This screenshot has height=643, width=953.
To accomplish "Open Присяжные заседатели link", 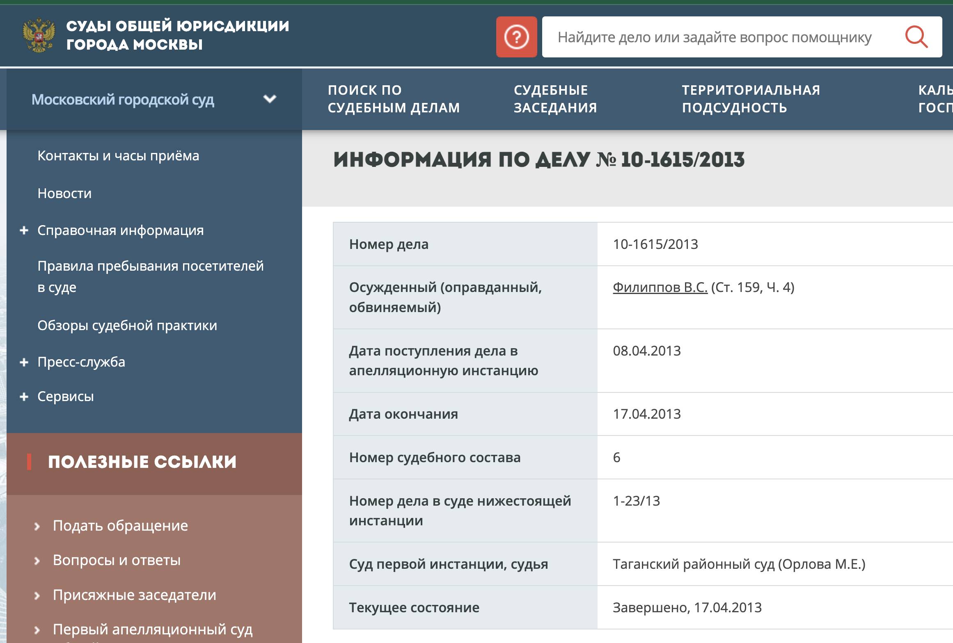I will click(134, 595).
